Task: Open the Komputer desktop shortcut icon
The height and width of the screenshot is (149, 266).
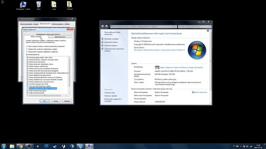Action: pyautogui.click(x=23, y=5)
